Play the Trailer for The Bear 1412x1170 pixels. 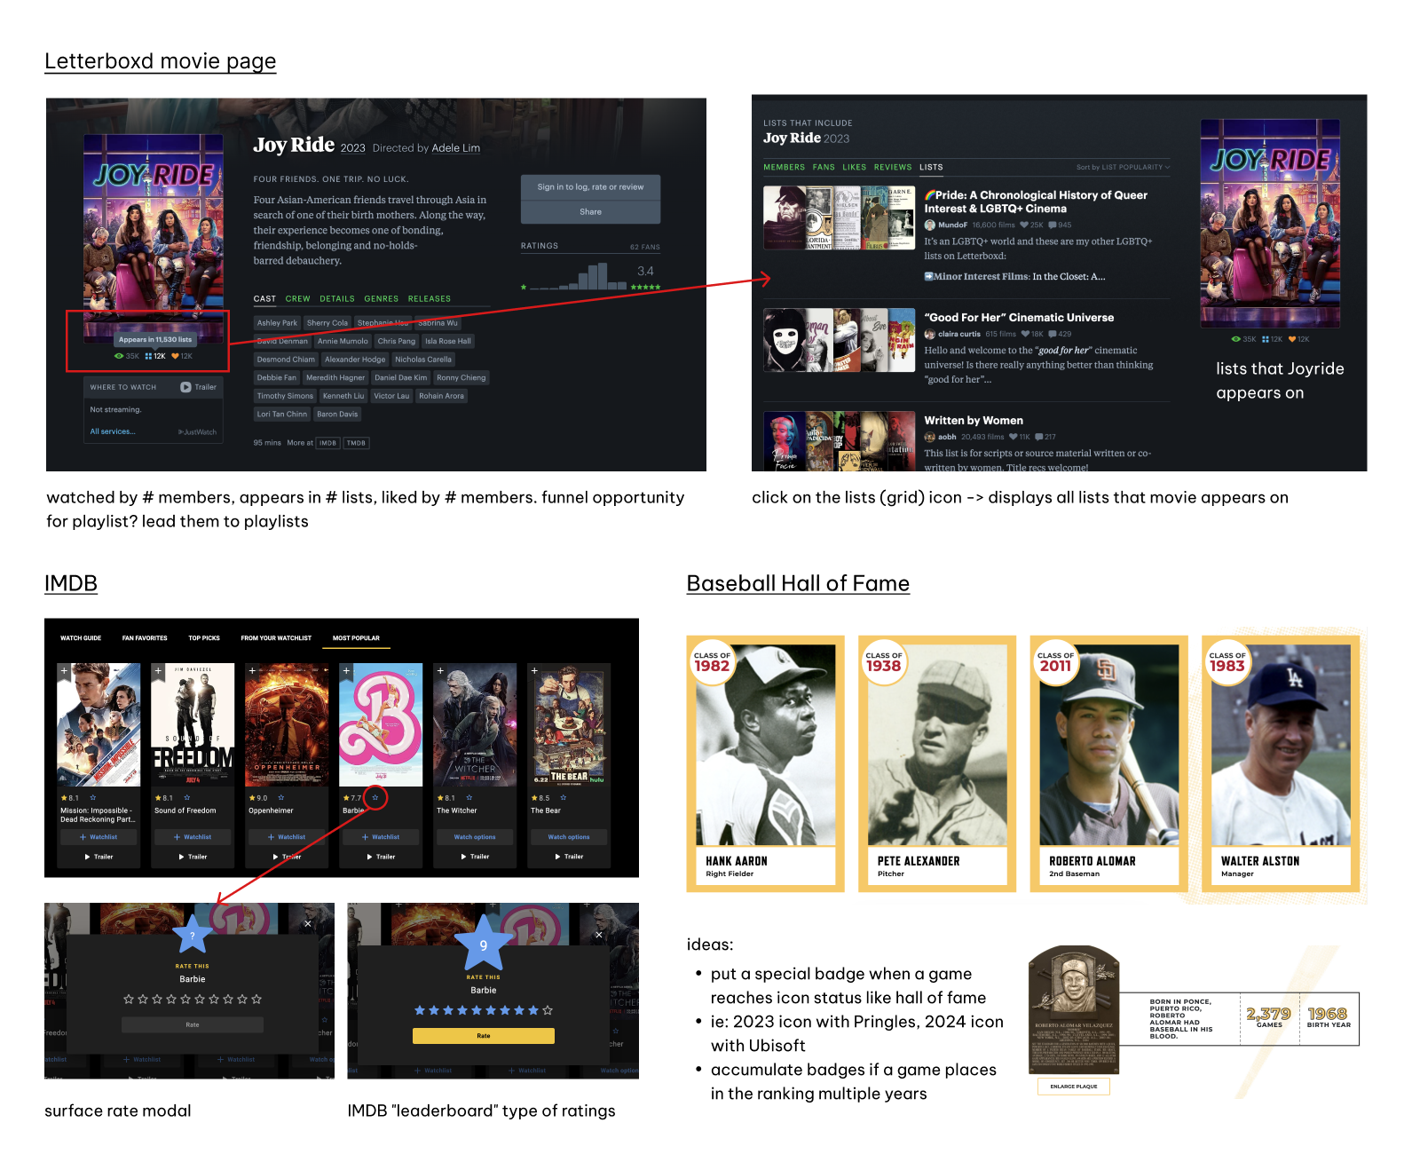click(x=569, y=857)
